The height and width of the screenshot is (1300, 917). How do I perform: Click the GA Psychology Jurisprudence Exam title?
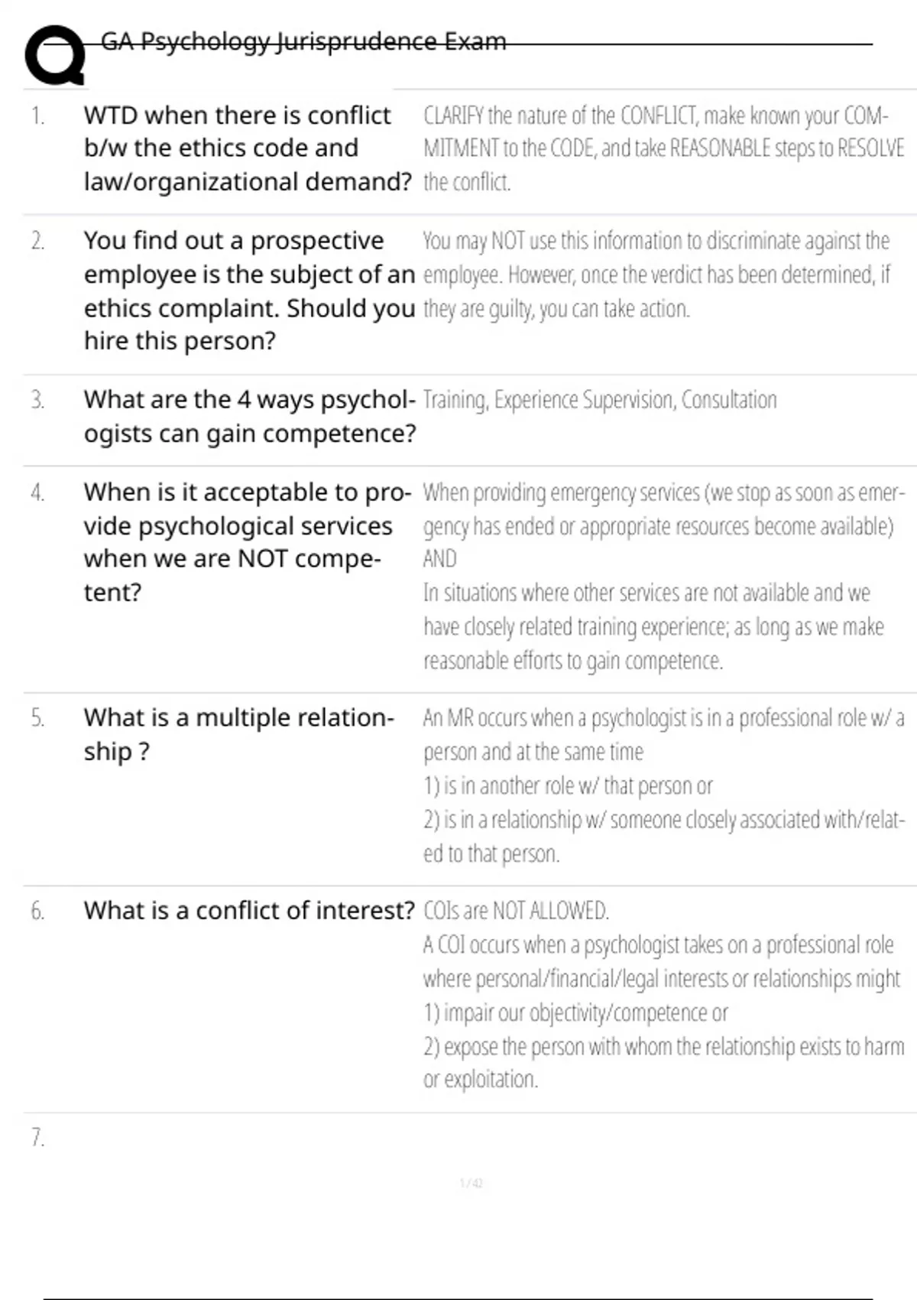303,41
